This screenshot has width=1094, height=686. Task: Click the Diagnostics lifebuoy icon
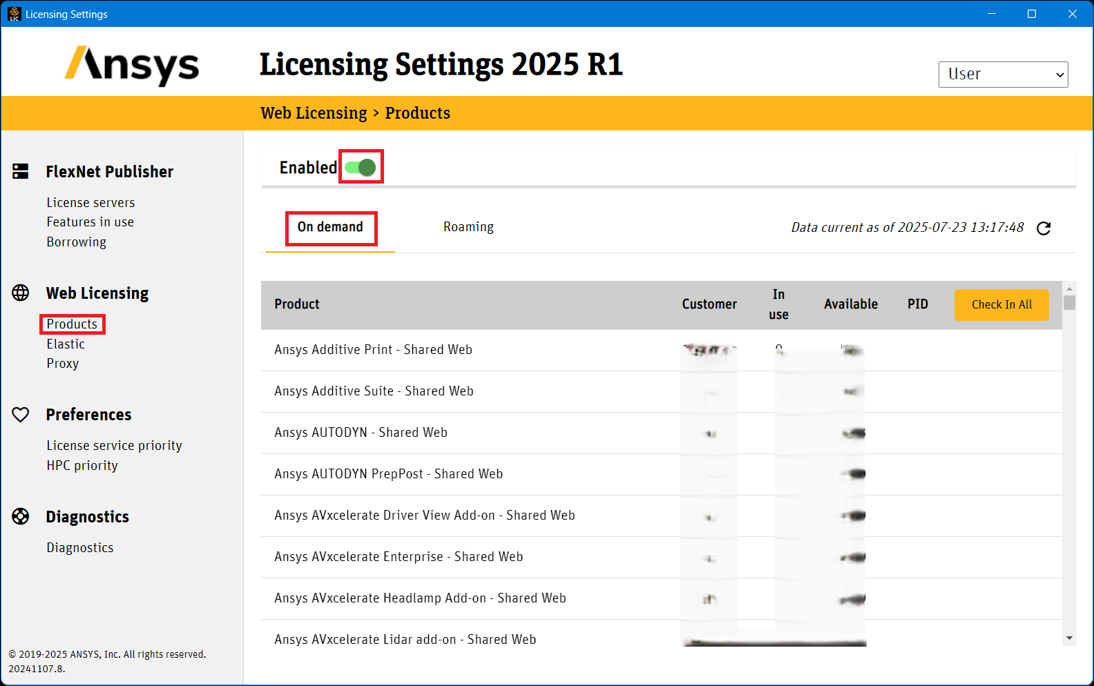21,516
